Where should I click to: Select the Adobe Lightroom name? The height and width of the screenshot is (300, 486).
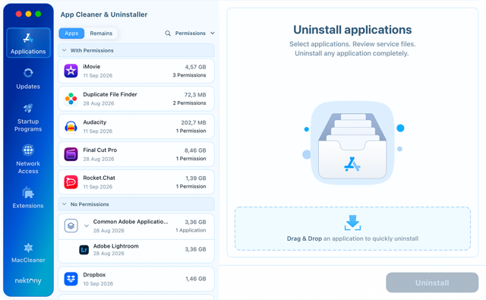pyautogui.click(x=116, y=246)
